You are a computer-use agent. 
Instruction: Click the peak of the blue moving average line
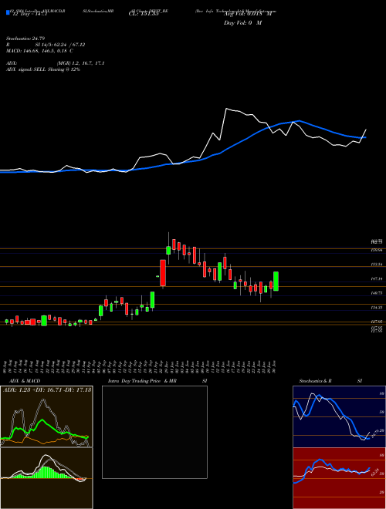300,121
